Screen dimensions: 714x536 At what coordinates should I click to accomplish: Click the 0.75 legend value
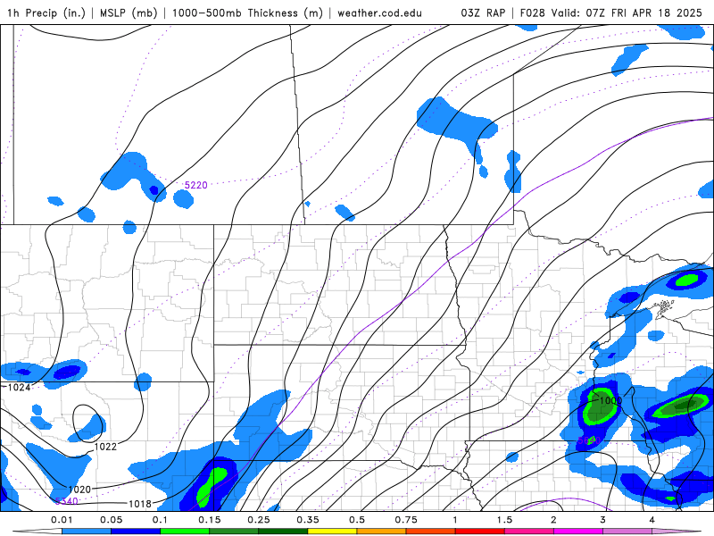[406, 520]
